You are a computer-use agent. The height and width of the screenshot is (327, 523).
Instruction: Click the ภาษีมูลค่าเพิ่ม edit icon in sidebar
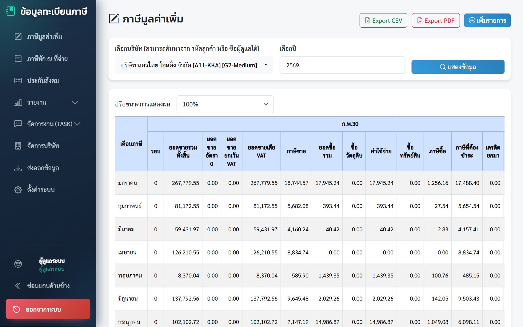click(x=18, y=37)
